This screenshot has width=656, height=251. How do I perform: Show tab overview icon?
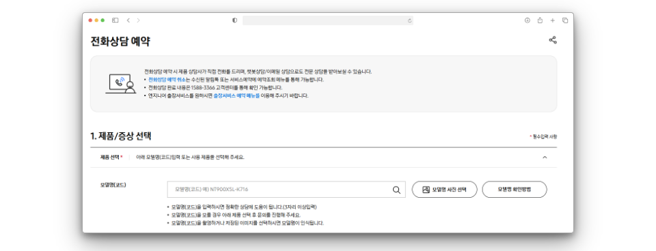click(565, 20)
